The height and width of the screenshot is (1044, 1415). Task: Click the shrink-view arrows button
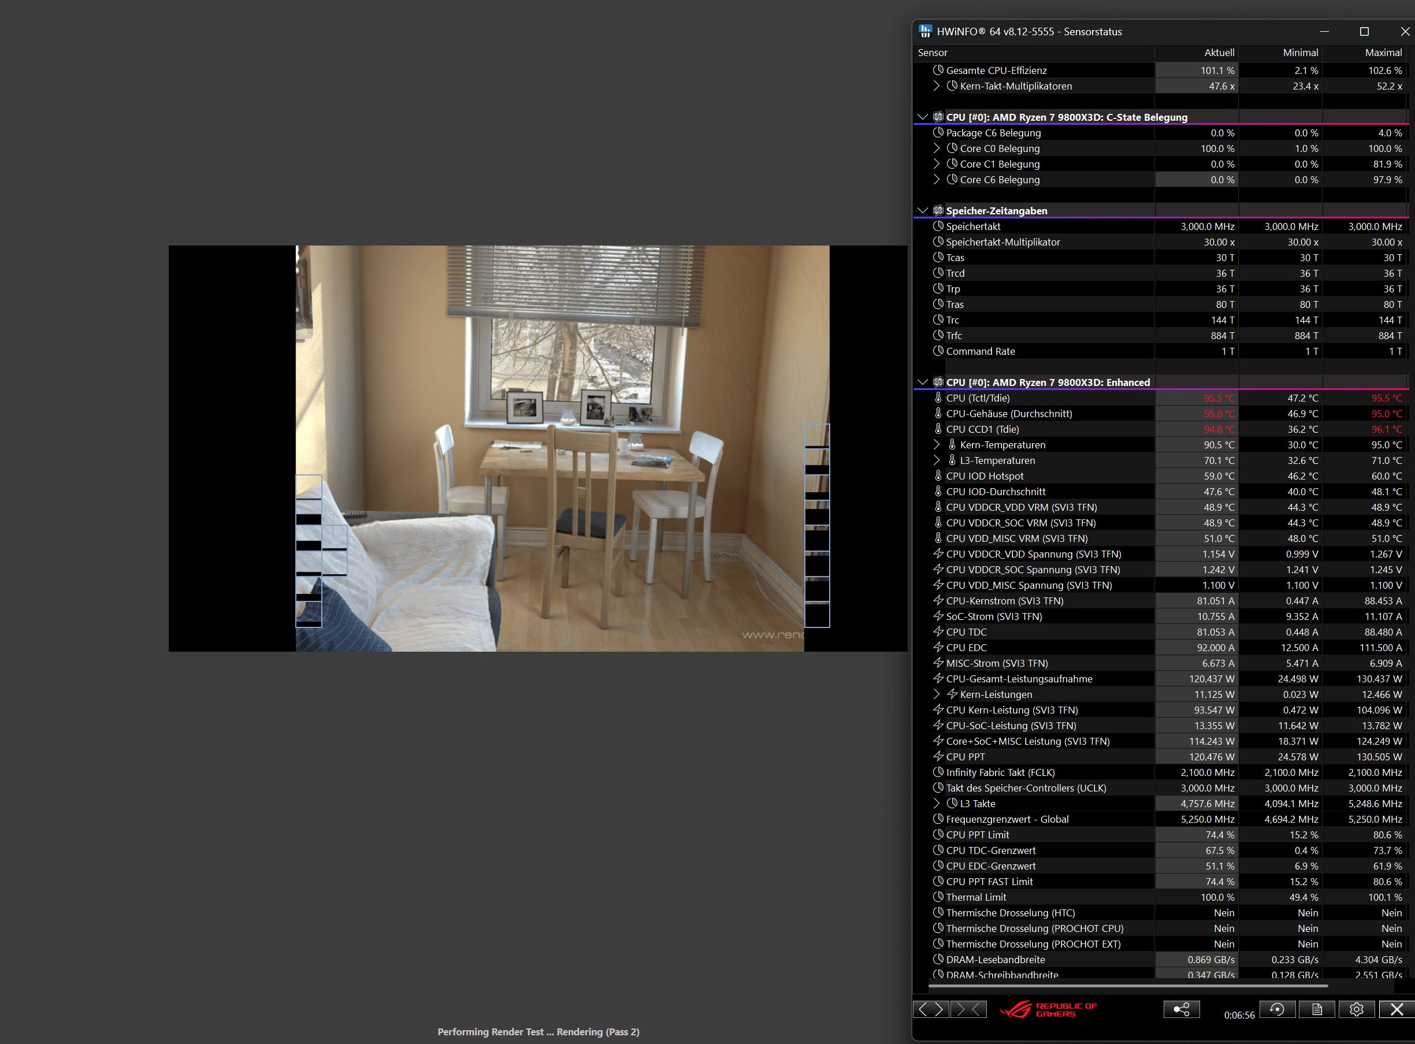(969, 1009)
